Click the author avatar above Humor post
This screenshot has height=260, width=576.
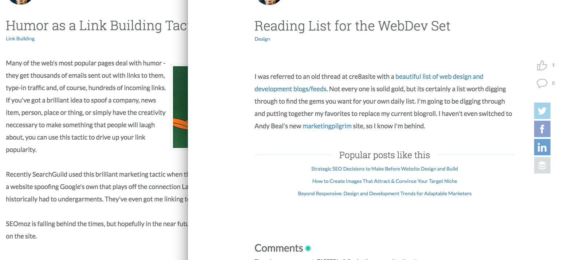click(20, 1)
